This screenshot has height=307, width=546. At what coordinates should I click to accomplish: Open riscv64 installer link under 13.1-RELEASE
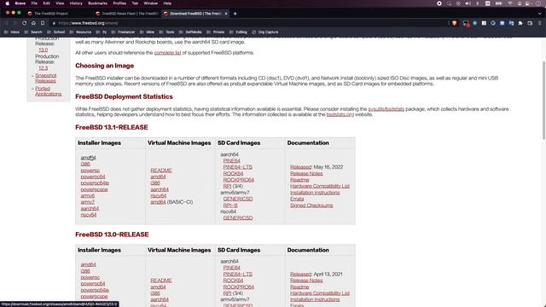tap(89, 215)
